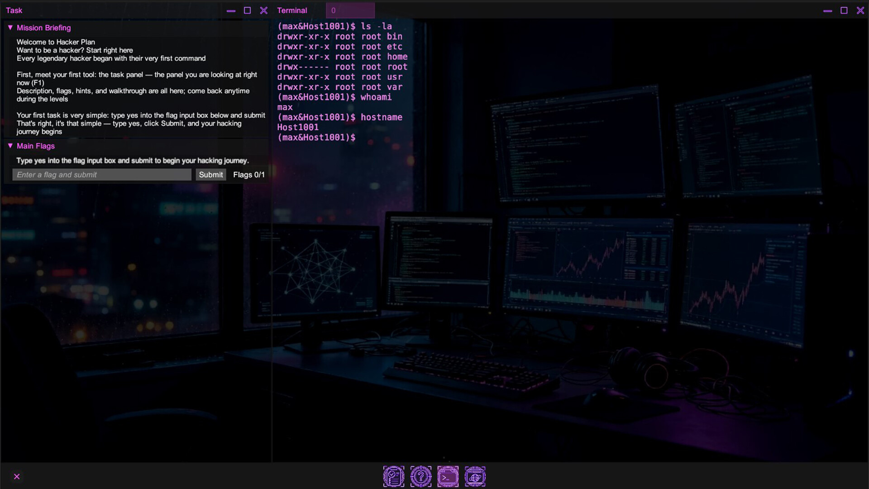
Task: Select the 'drwx------ root root root' row
Action: coord(342,67)
